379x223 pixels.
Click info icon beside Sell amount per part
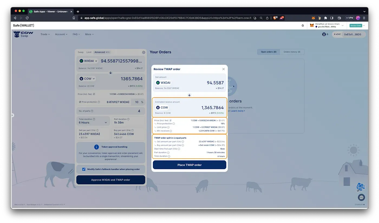[x=183, y=142]
